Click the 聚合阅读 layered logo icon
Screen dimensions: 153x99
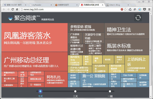(10, 18)
